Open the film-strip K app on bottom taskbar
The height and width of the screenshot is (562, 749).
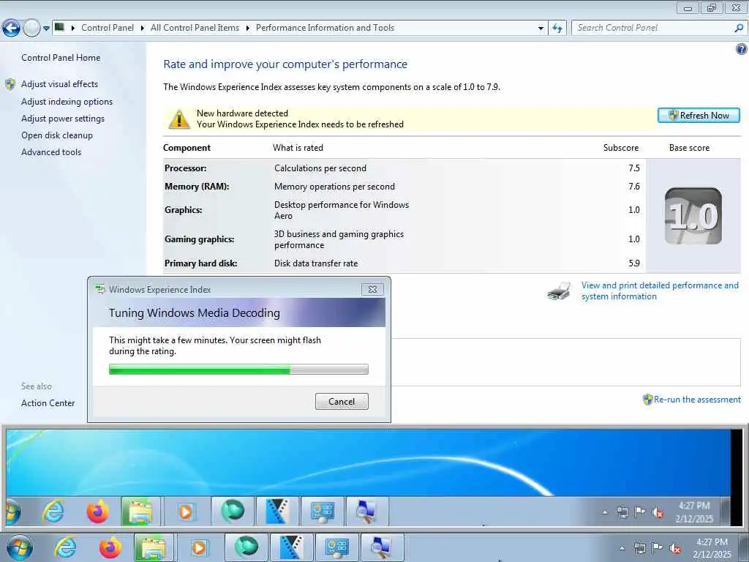click(291, 547)
